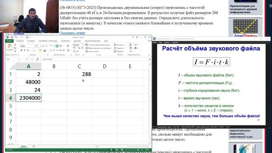Click the Clear eraser icon
This screenshot has width=272, height=153.
click(x=130, y=51)
